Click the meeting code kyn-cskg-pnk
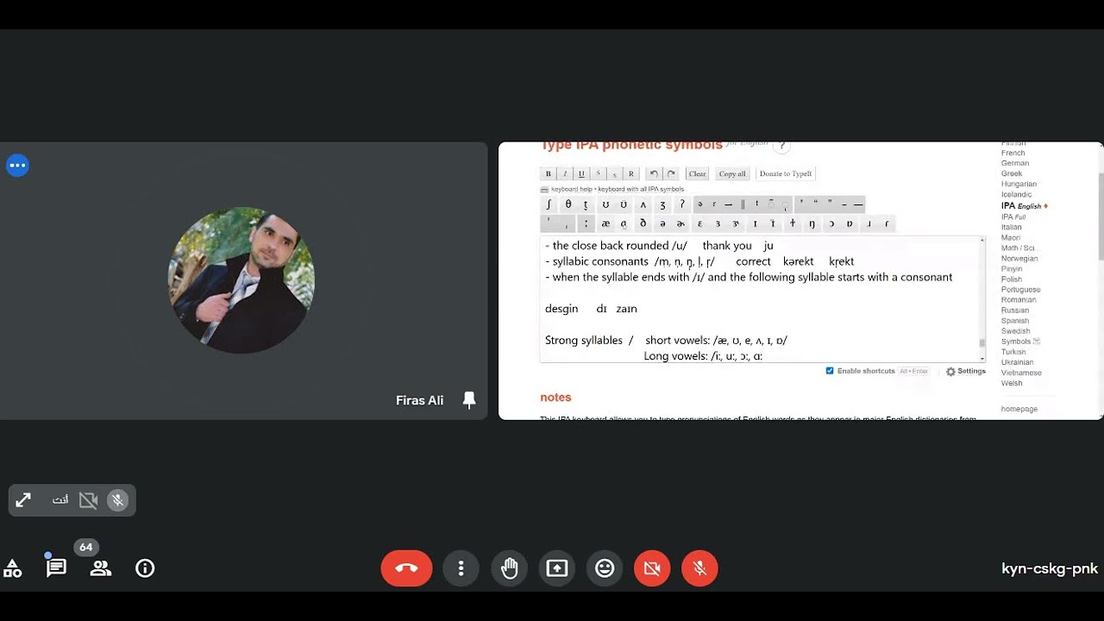Image resolution: width=1104 pixels, height=621 pixels. [x=1050, y=568]
